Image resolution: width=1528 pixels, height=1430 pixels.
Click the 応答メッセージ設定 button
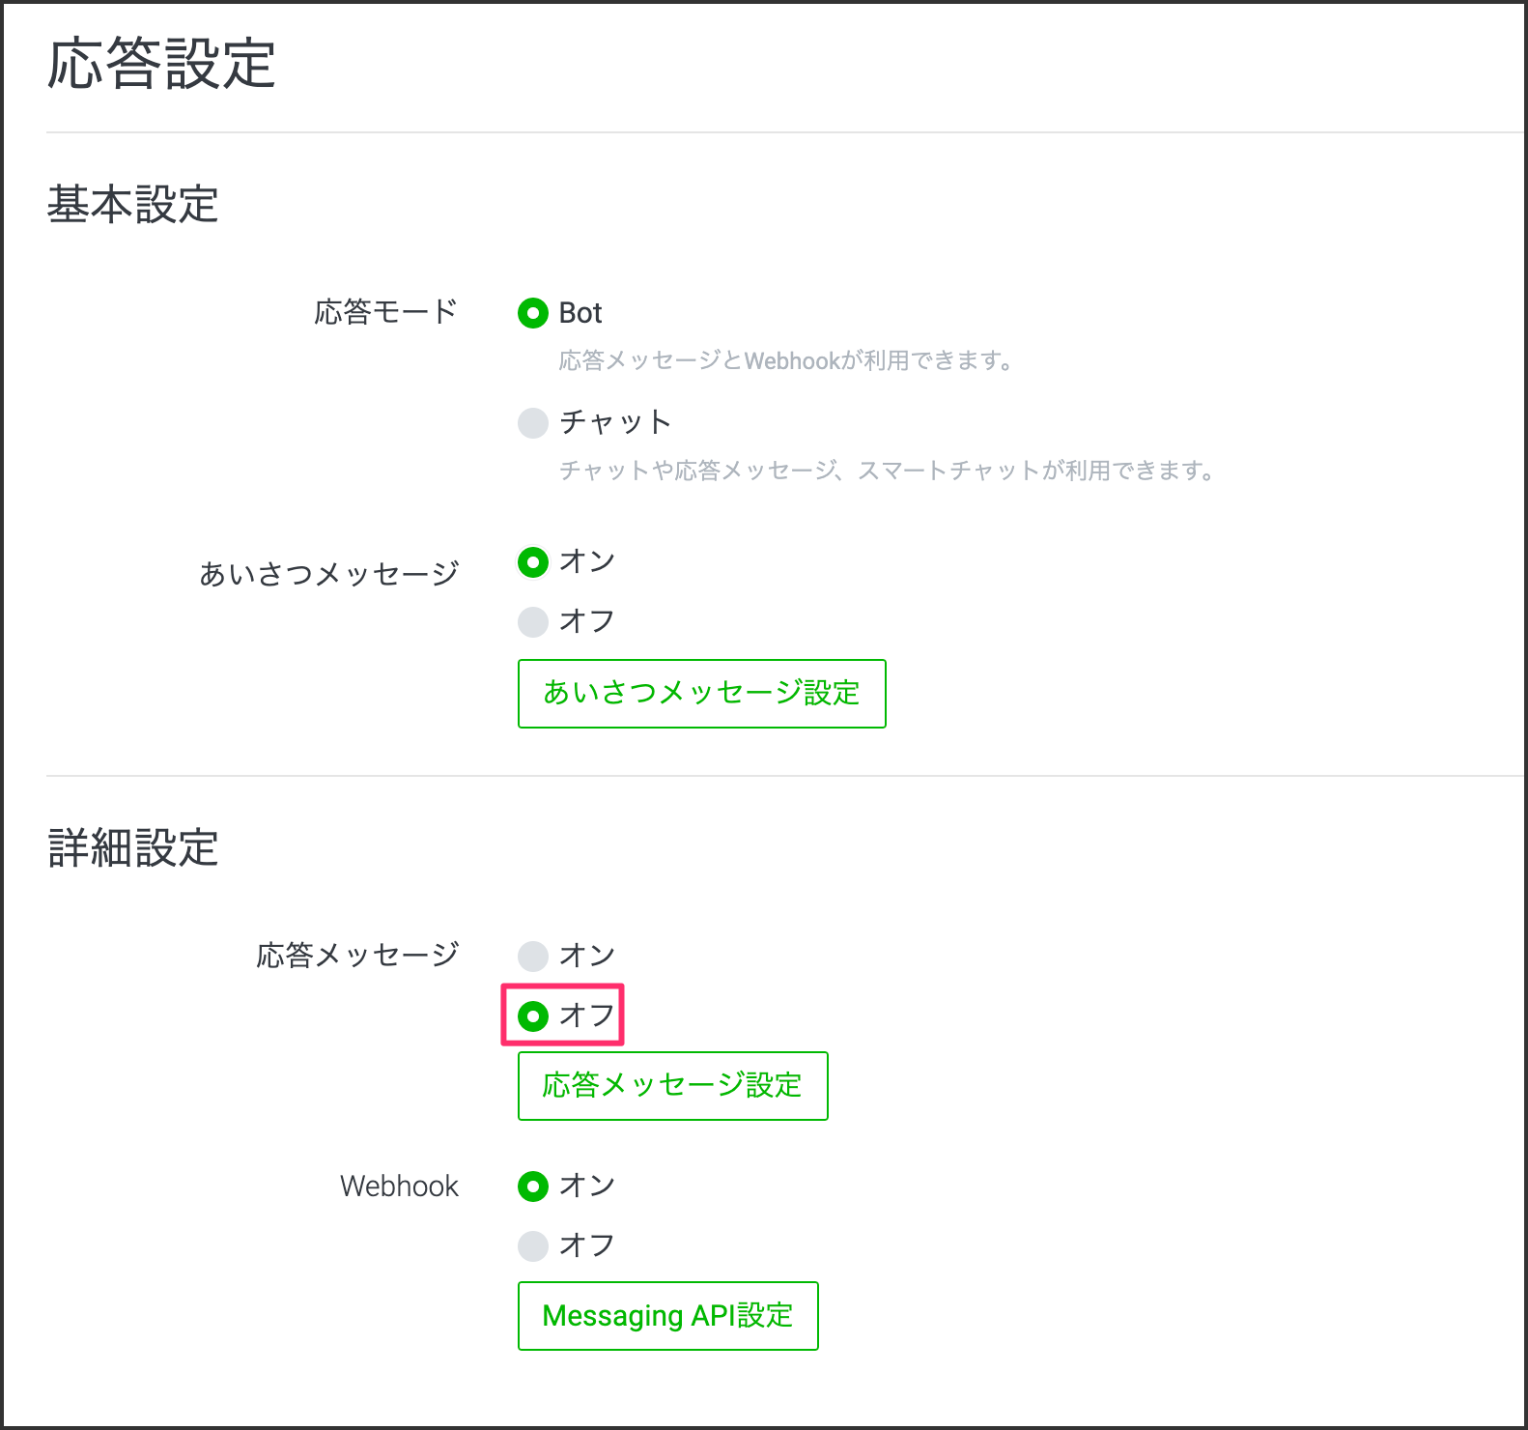672,1086
